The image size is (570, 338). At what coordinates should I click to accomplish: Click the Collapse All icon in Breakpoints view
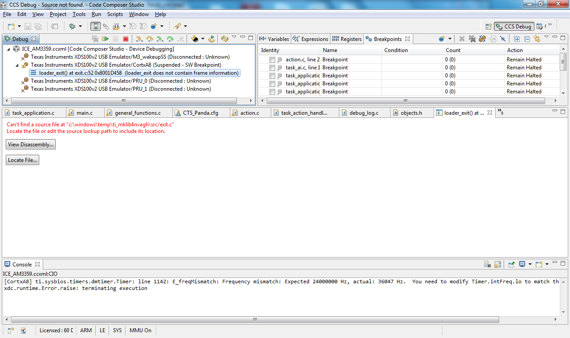527,39
